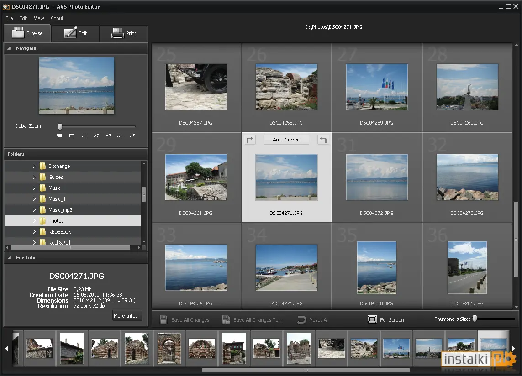
Task: Click folder tree horizontal scroll-right arrow
Action: 139,248
